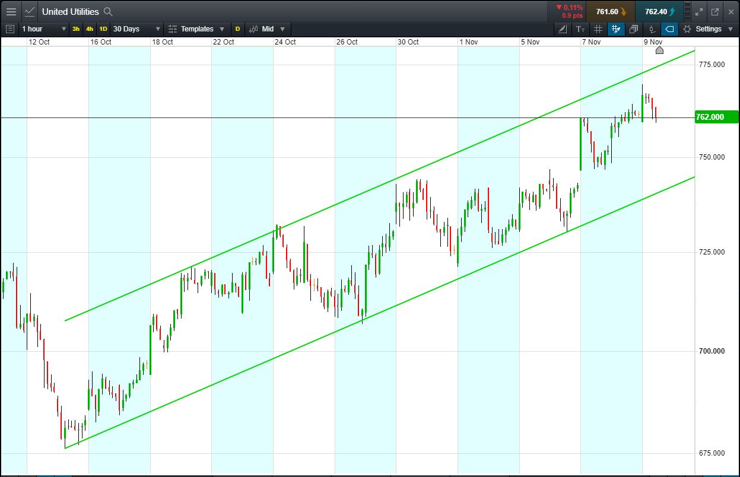Viewport: 740px width, 477px height.
Task: Click the 762.40 buy price button
Action: click(659, 11)
